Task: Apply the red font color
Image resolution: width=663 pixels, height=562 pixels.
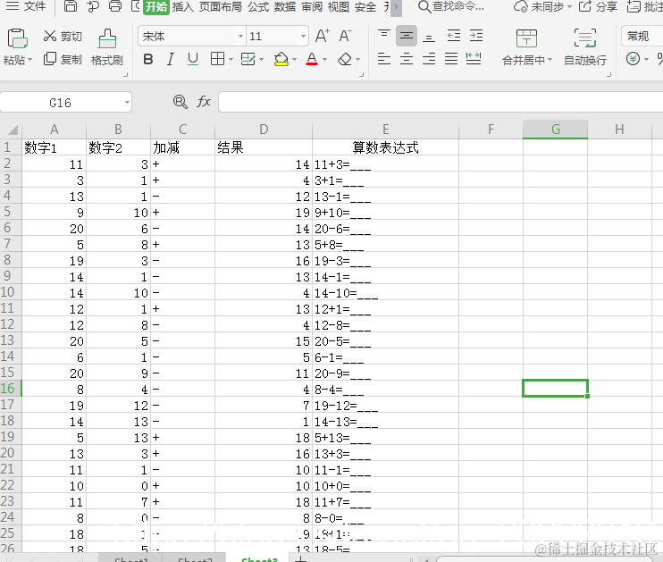Action: [x=312, y=59]
